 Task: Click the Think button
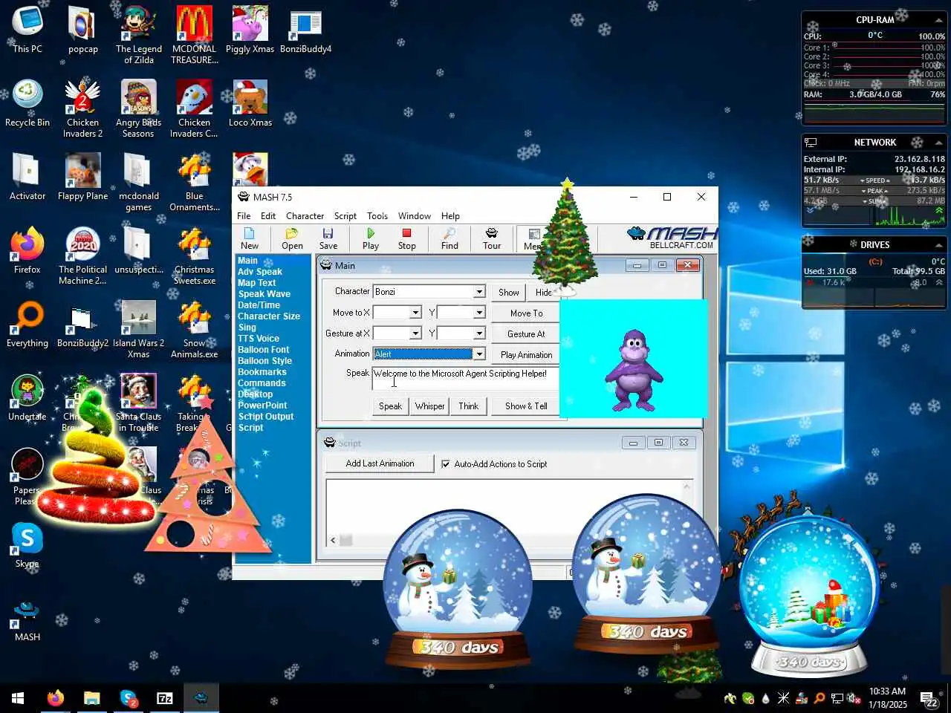click(x=469, y=406)
